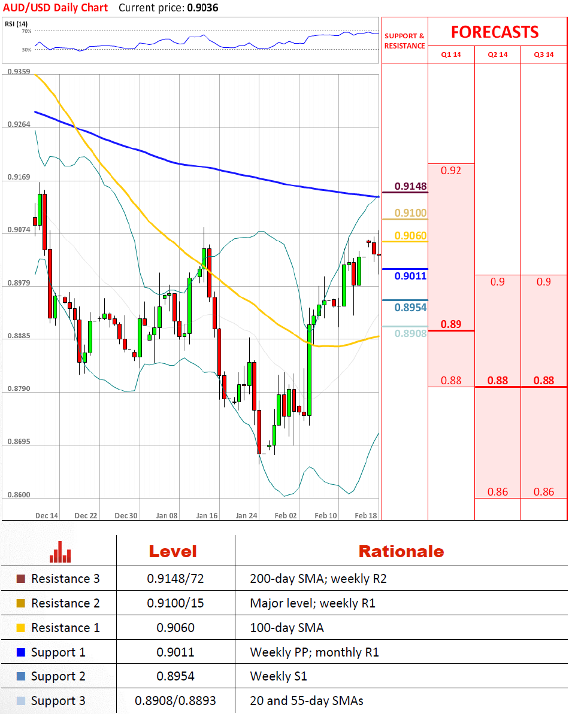Select the 0.9011 support level label

tap(410, 276)
